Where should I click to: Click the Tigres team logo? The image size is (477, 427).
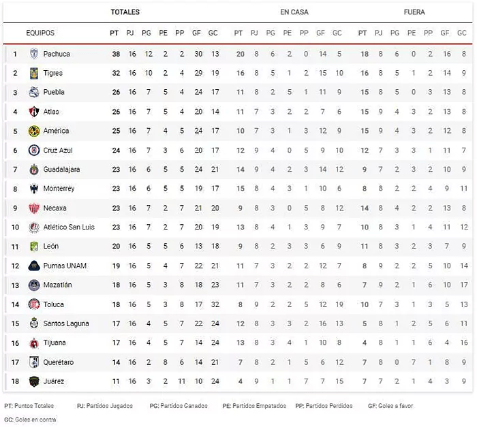click(x=33, y=73)
